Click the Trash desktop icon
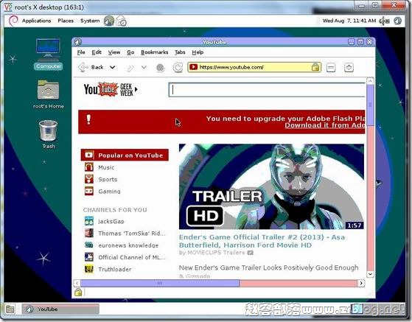Image resolution: width=412 pixels, height=322 pixels. point(49,134)
